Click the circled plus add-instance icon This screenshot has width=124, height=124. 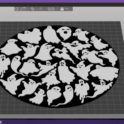coord(41,9)
